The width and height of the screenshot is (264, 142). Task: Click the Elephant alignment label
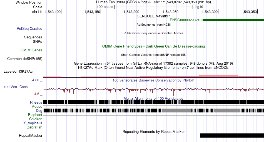(35, 115)
